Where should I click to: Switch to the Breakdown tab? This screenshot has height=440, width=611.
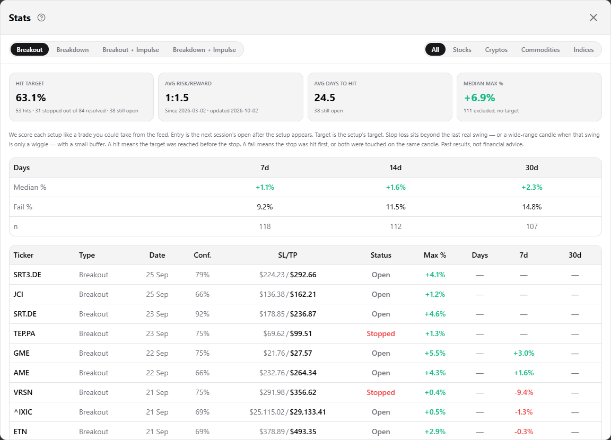tap(73, 49)
